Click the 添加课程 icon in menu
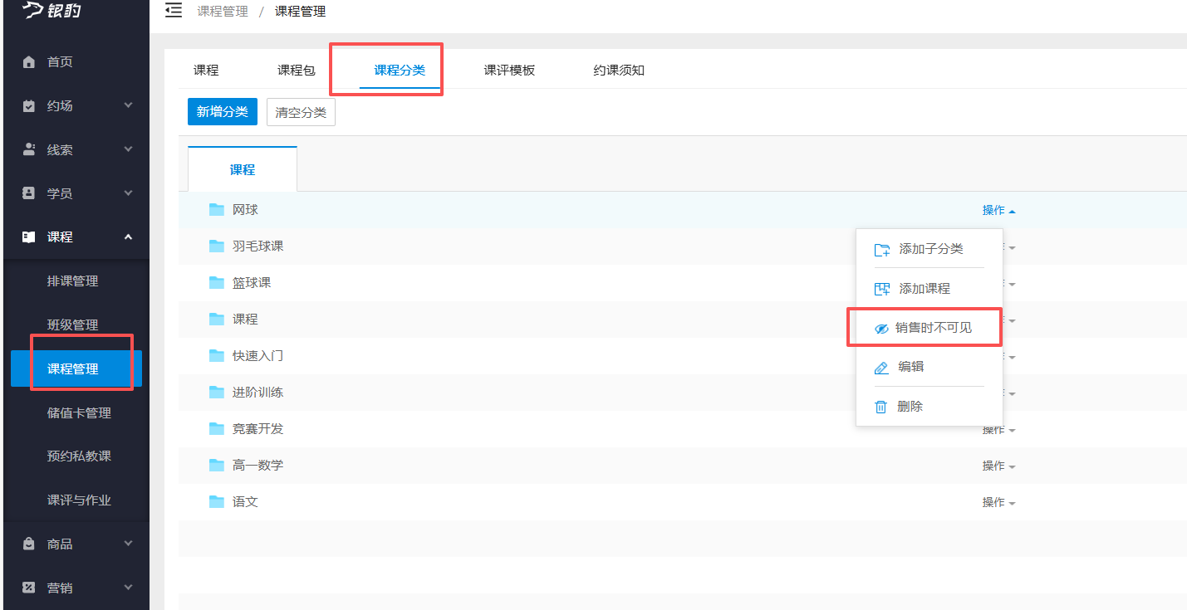Viewport: 1187px width, 610px height. click(x=882, y=289)
